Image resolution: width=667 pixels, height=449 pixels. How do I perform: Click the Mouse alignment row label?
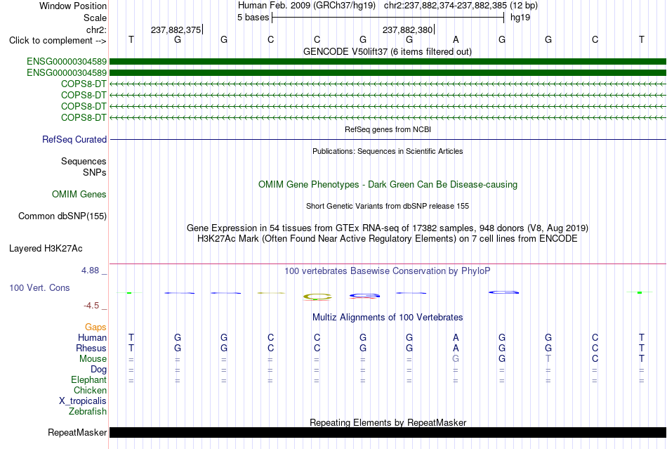point(93,359)
